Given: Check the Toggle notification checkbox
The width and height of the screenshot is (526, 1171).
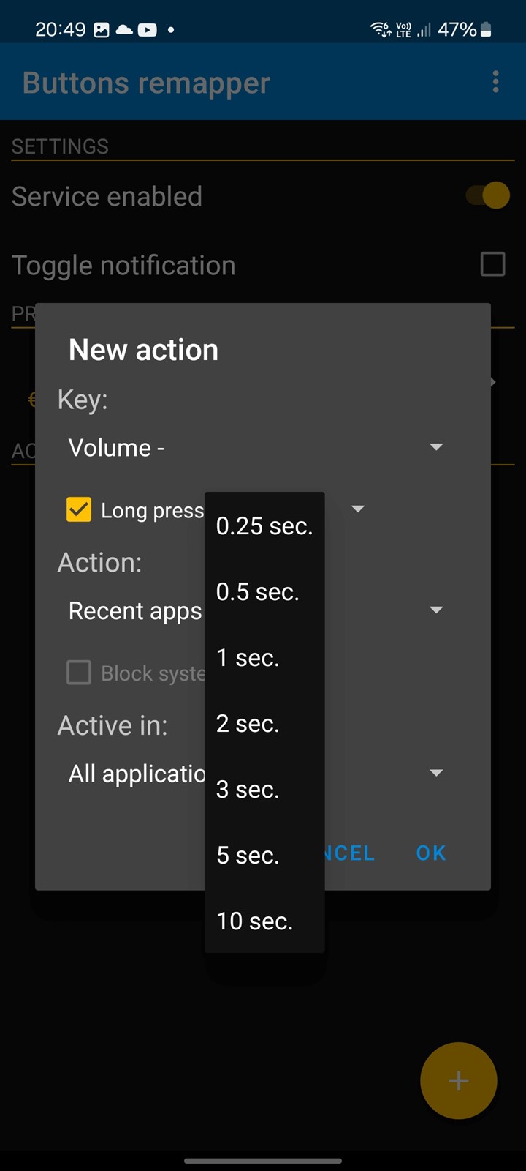Looking at the screenshot, I should (492, 264).
